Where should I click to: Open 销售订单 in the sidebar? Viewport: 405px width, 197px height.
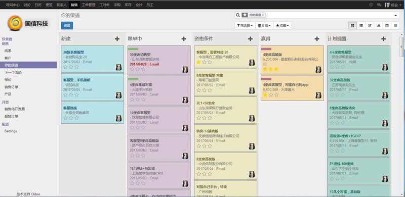coord(11,87)
